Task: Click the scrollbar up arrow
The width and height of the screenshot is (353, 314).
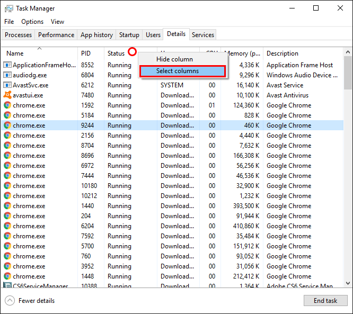Action: click(x=348, y=52)
